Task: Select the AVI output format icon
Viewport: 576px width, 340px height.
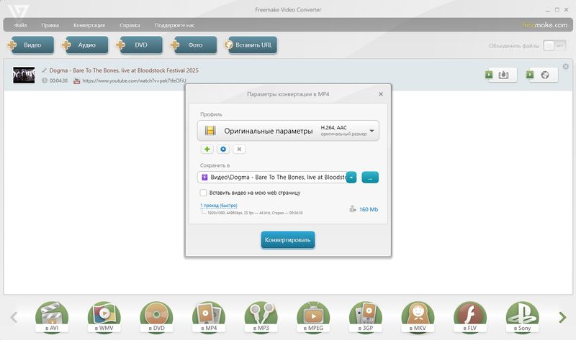Action: 51,315
